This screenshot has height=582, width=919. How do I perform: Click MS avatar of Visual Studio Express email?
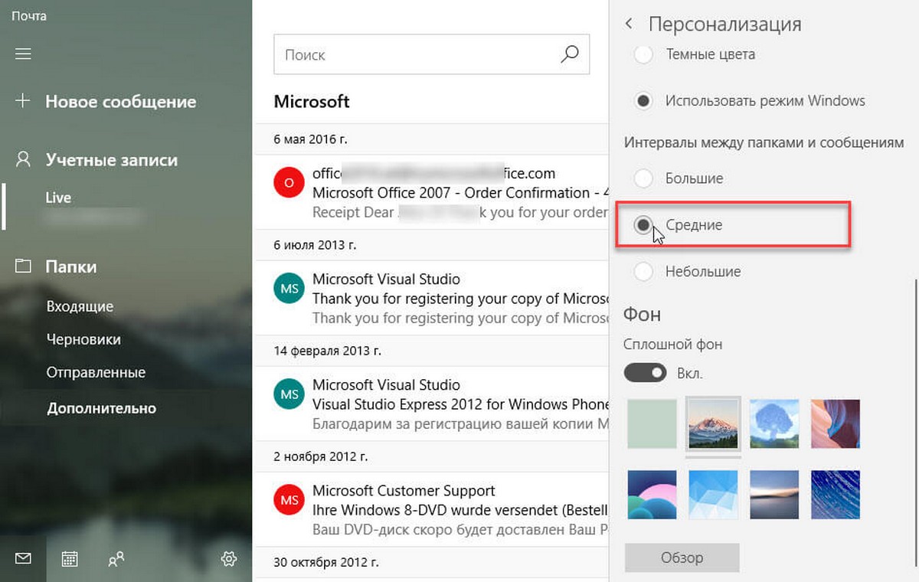pyautogui.click(x=288, y=394)
